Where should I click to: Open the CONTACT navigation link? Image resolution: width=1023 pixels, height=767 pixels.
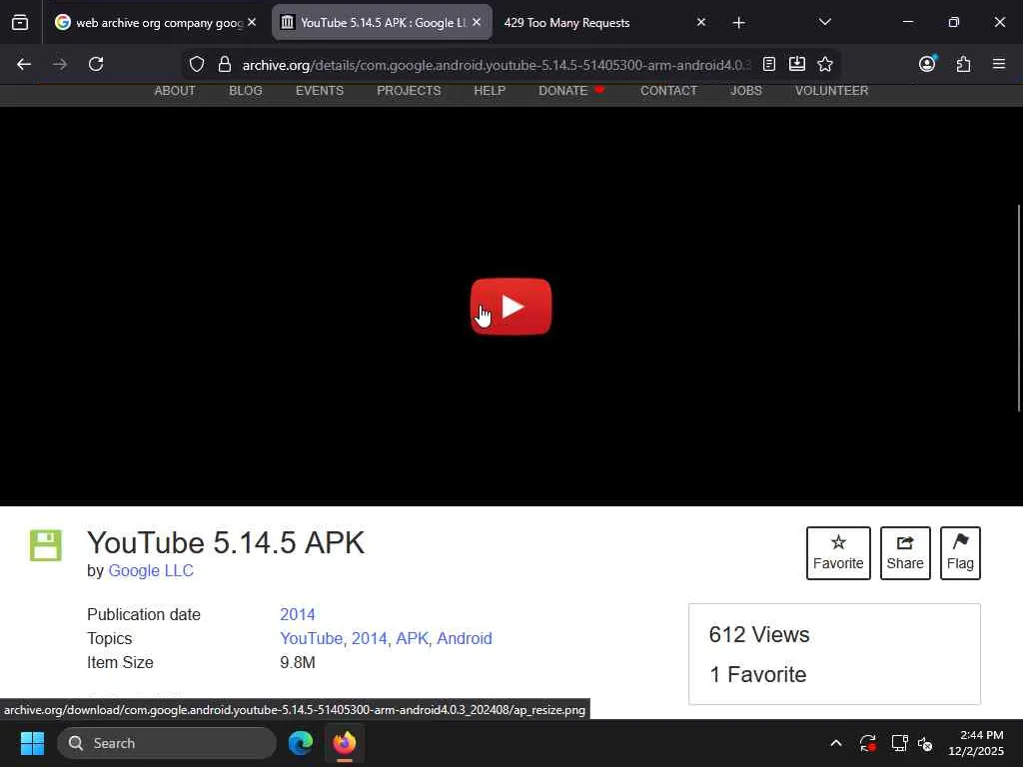[668, 91]
